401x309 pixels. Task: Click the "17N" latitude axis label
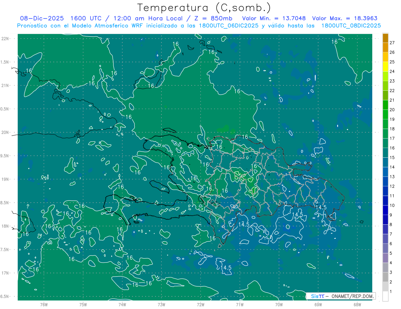click(x=5, y=273)
